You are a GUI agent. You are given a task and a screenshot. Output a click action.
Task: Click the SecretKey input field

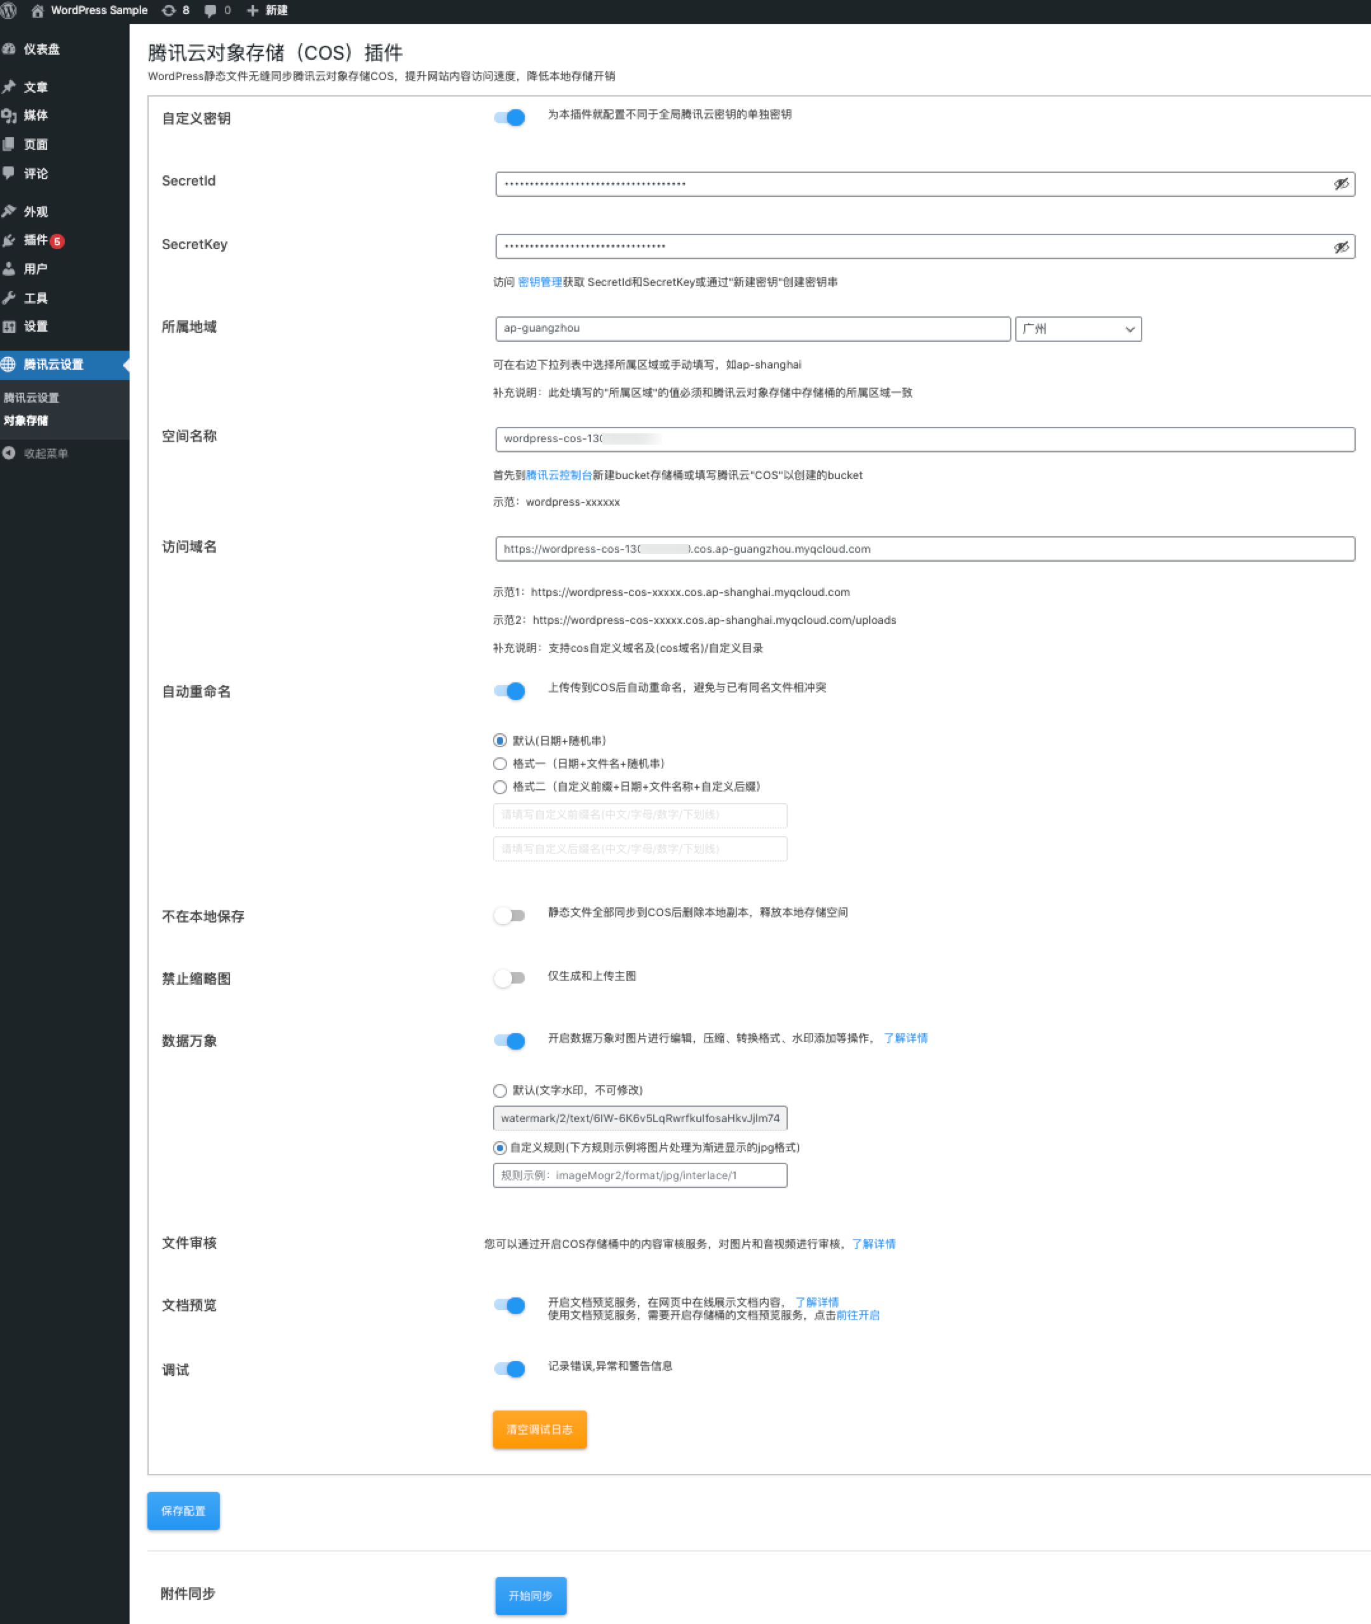(x=925, y=247)
